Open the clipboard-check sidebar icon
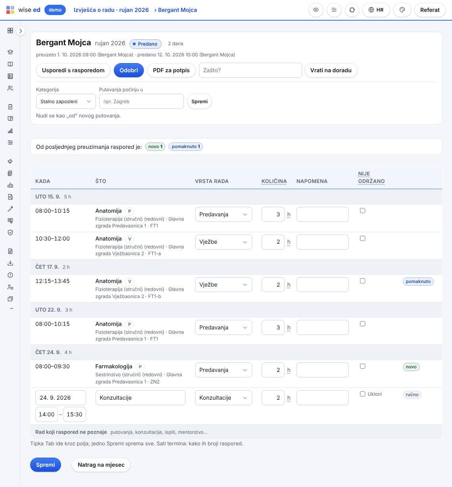 pyautogui.click(x=10, y=107)
